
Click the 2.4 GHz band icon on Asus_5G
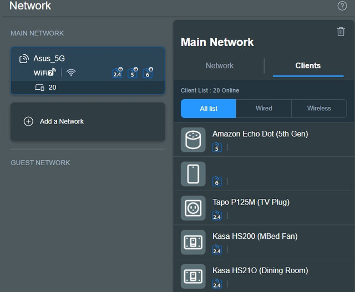(x=117, y=73)
